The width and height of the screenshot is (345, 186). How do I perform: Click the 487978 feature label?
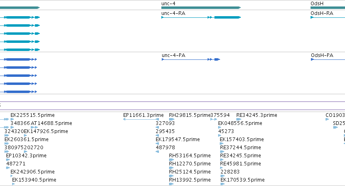[x=165, y=148]
